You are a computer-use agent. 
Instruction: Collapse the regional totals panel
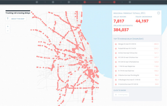click(x=159, y=13)
